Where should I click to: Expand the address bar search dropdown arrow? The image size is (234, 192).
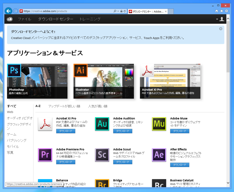[118, 11]
